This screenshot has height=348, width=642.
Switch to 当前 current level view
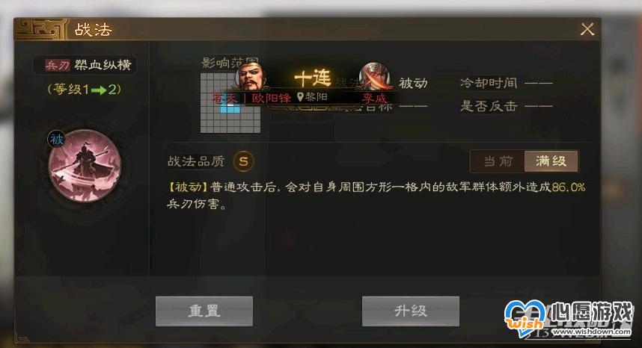[x=498, y=161]
